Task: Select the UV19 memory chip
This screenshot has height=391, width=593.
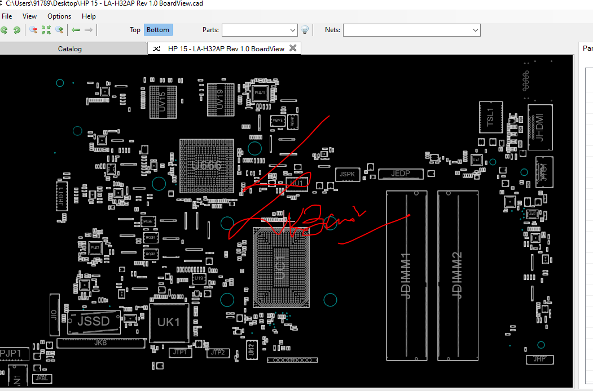Action: (221, 100)
